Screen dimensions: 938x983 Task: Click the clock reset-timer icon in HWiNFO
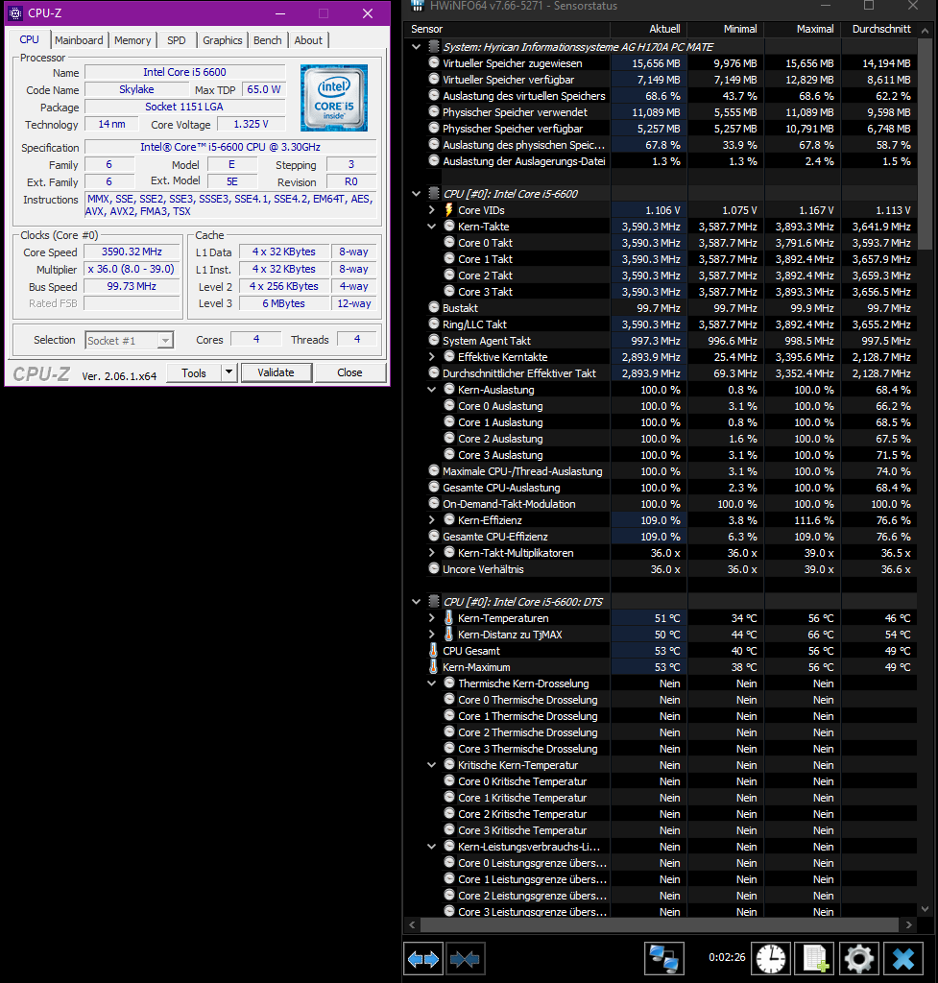coord(770,959)
